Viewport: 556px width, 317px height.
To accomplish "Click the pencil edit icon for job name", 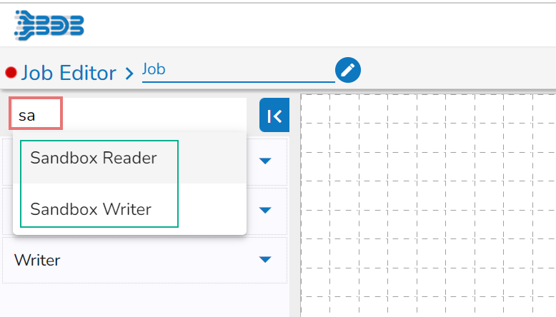I will coord(348,70).
